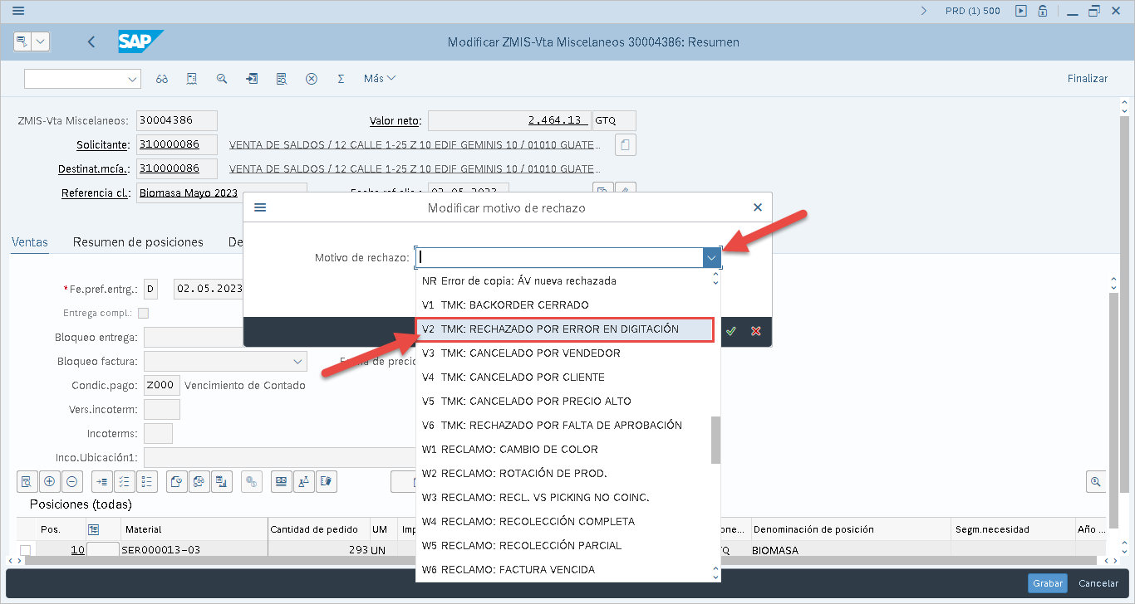Click the minus icon above positions table
Screen dimensions: 1135x604
pyautogui.click(x=72, y=481)
